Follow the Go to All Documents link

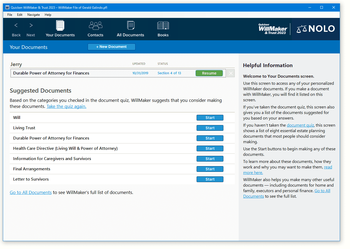click(x=31, y=192)
